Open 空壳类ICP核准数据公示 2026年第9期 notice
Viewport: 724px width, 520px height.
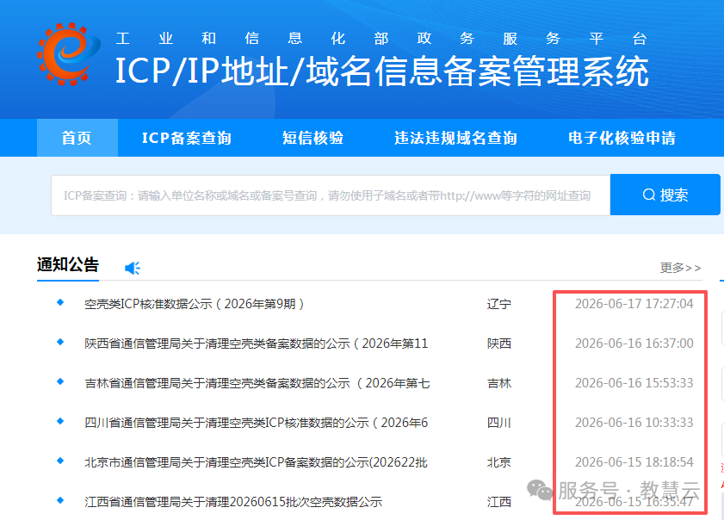click(195, 304)
